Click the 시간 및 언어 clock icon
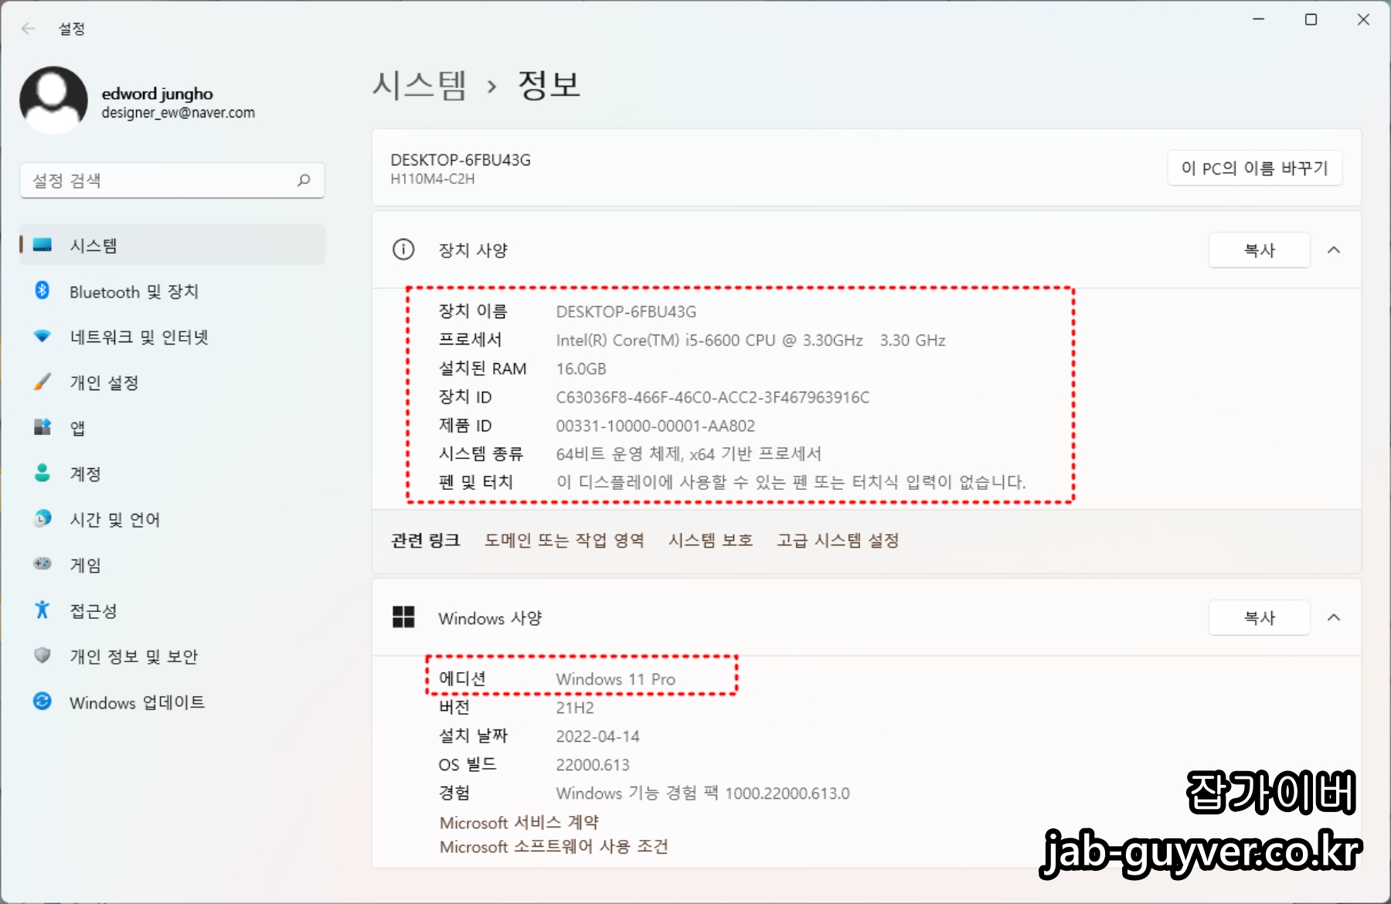Image resolution: width=1391 pixels, height=904 pixels. [x=43, y=518]
